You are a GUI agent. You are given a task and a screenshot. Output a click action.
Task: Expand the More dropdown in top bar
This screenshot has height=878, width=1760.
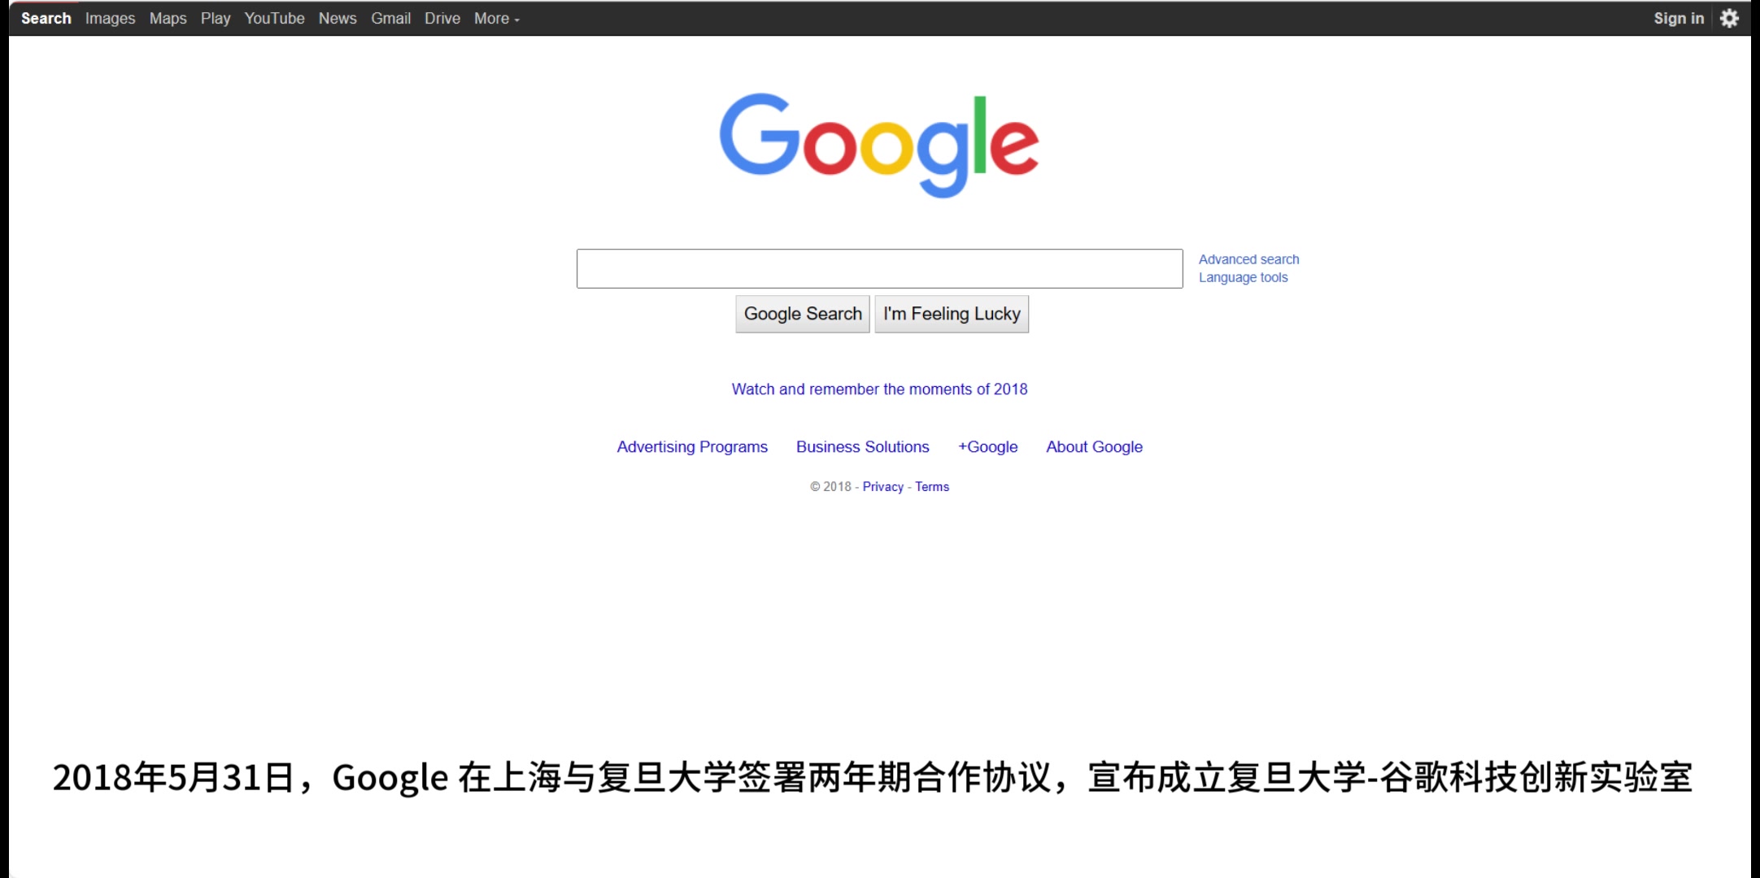pyautogui.click(x=496, y=18)
